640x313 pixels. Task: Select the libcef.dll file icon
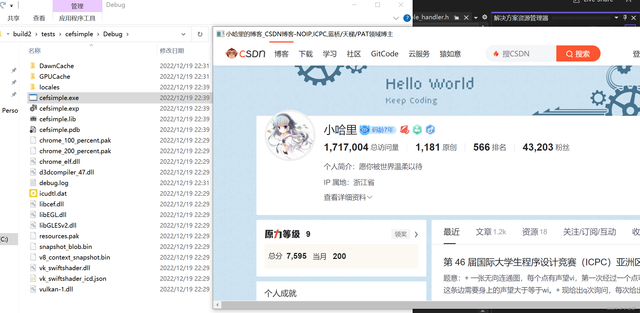(33, 204)
